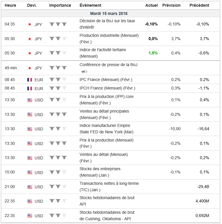
Task: Click the Heure column header
Action: 11,5
